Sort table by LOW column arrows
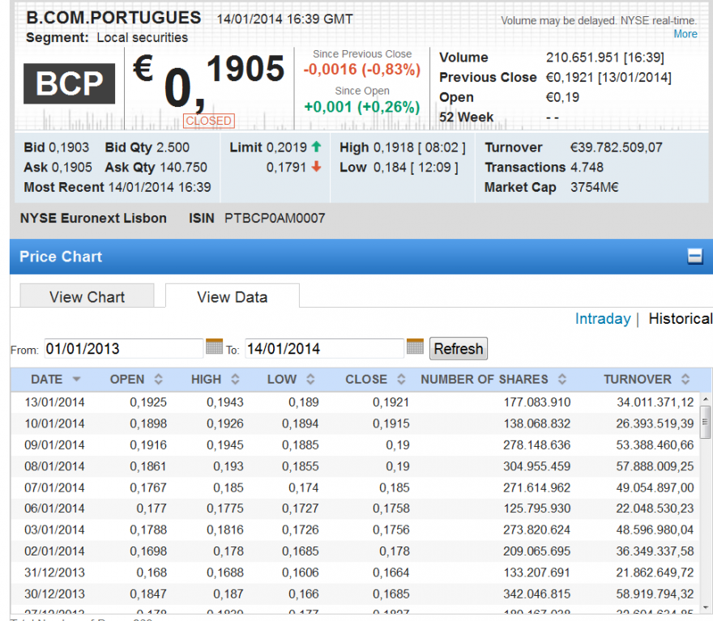713x621 pixels. point(310,379)
